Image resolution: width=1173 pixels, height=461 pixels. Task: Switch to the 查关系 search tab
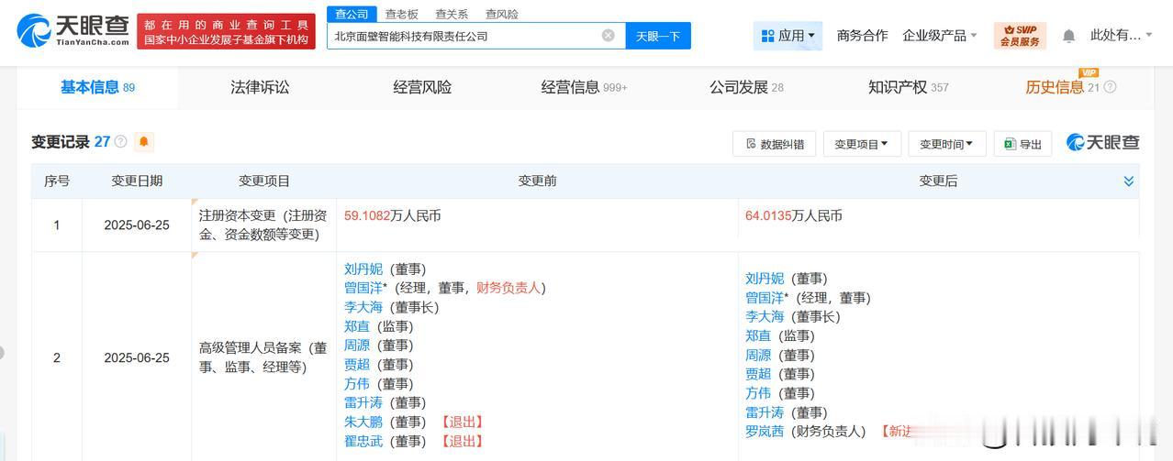point(452,14)
